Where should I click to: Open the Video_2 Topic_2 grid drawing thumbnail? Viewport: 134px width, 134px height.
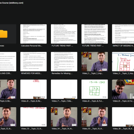click(123, 62)
